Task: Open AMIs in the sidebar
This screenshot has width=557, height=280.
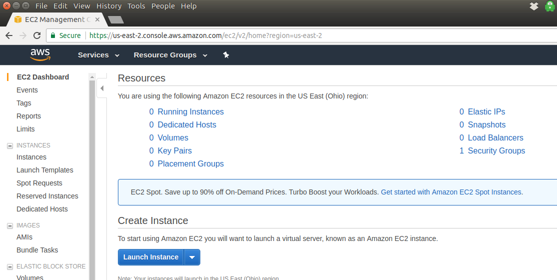Action: click(x=24, y=237)
